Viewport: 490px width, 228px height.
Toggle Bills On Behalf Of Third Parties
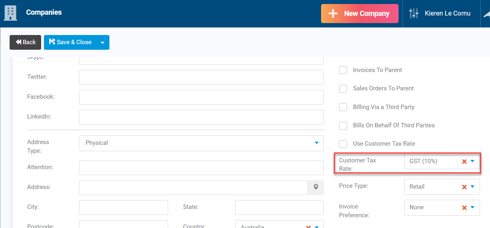343,125
